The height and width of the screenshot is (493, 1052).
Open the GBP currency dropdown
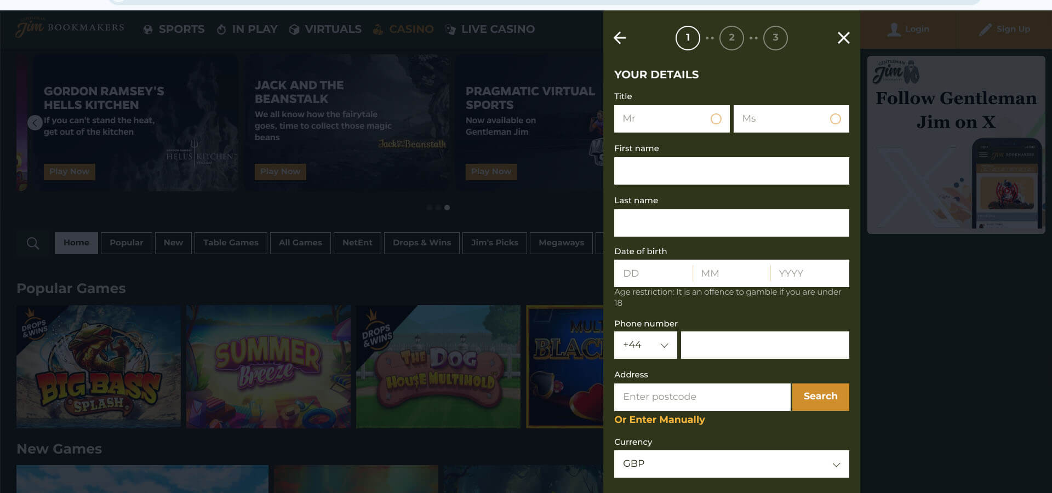point(731,464)
